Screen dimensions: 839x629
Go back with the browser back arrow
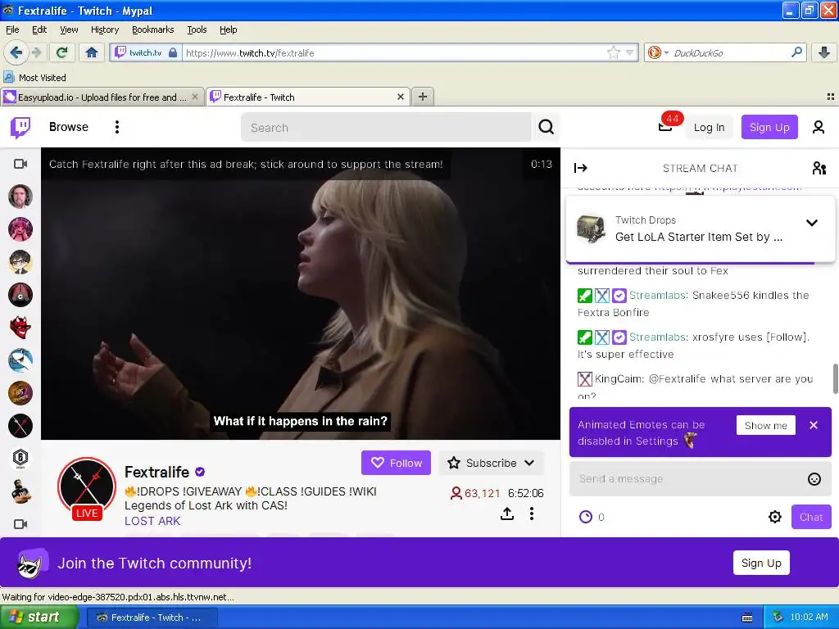[16, 52]
